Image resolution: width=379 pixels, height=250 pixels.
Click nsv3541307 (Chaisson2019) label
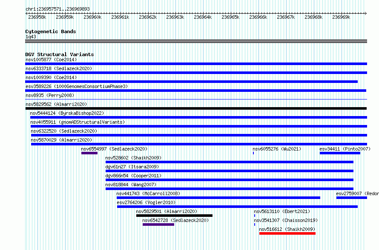[286, 220]
